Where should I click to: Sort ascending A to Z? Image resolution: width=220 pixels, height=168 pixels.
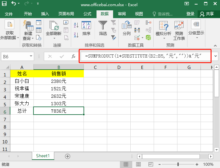pyautogui.click(x=76, y=25)
